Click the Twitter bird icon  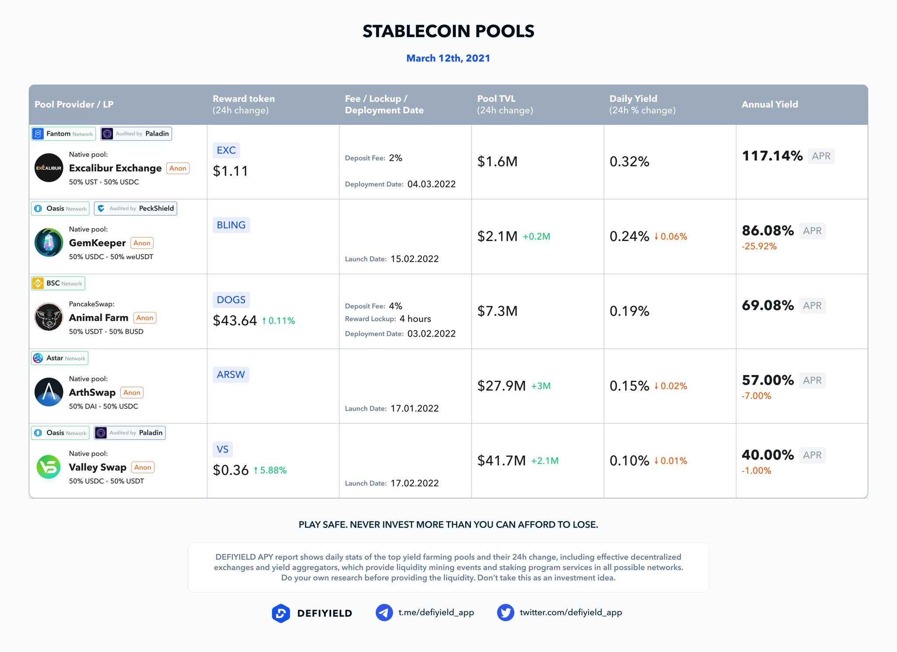point(505,613)
